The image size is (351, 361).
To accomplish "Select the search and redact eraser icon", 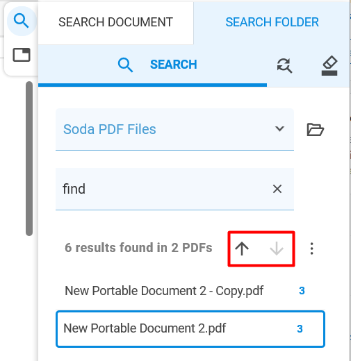I will pos(329,66).
